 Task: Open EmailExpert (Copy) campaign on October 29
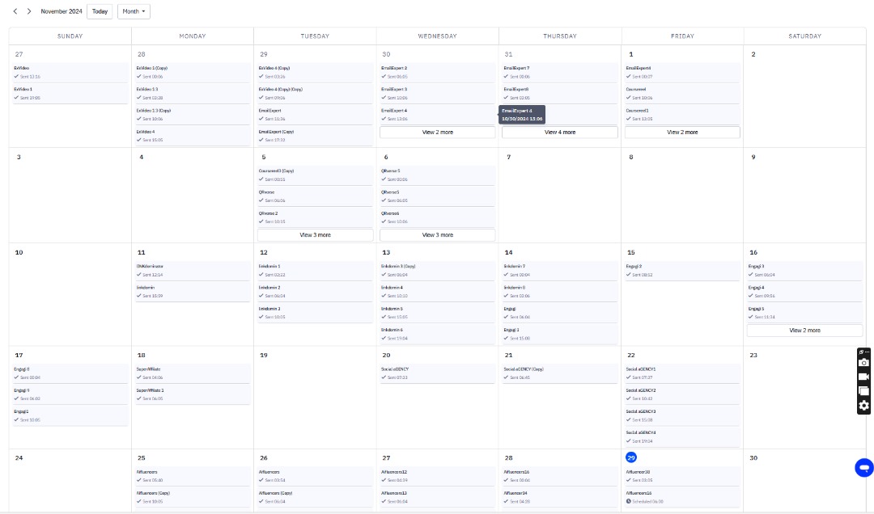point(315,136)
